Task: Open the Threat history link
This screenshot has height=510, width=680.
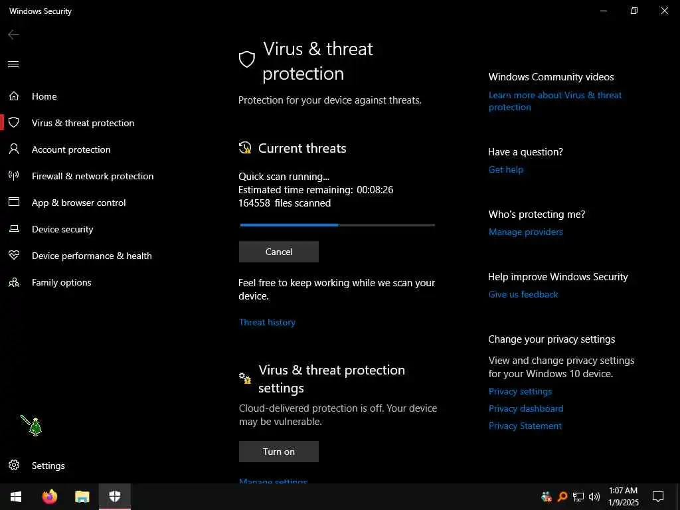Action: (267, 322)
